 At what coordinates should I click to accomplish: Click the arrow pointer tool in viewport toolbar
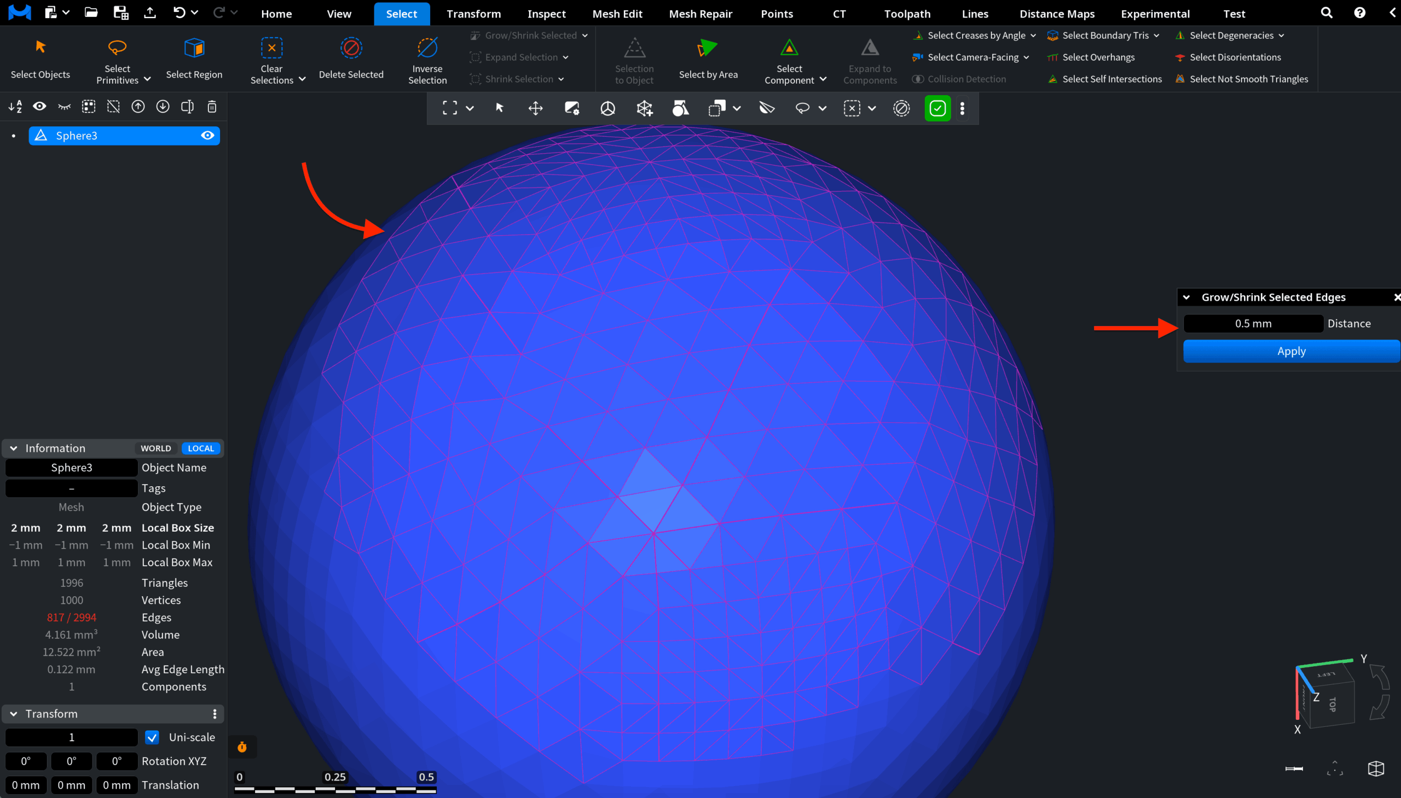500,108
